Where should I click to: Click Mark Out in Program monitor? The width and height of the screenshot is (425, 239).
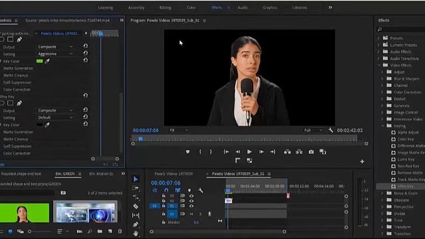point(211,152)
